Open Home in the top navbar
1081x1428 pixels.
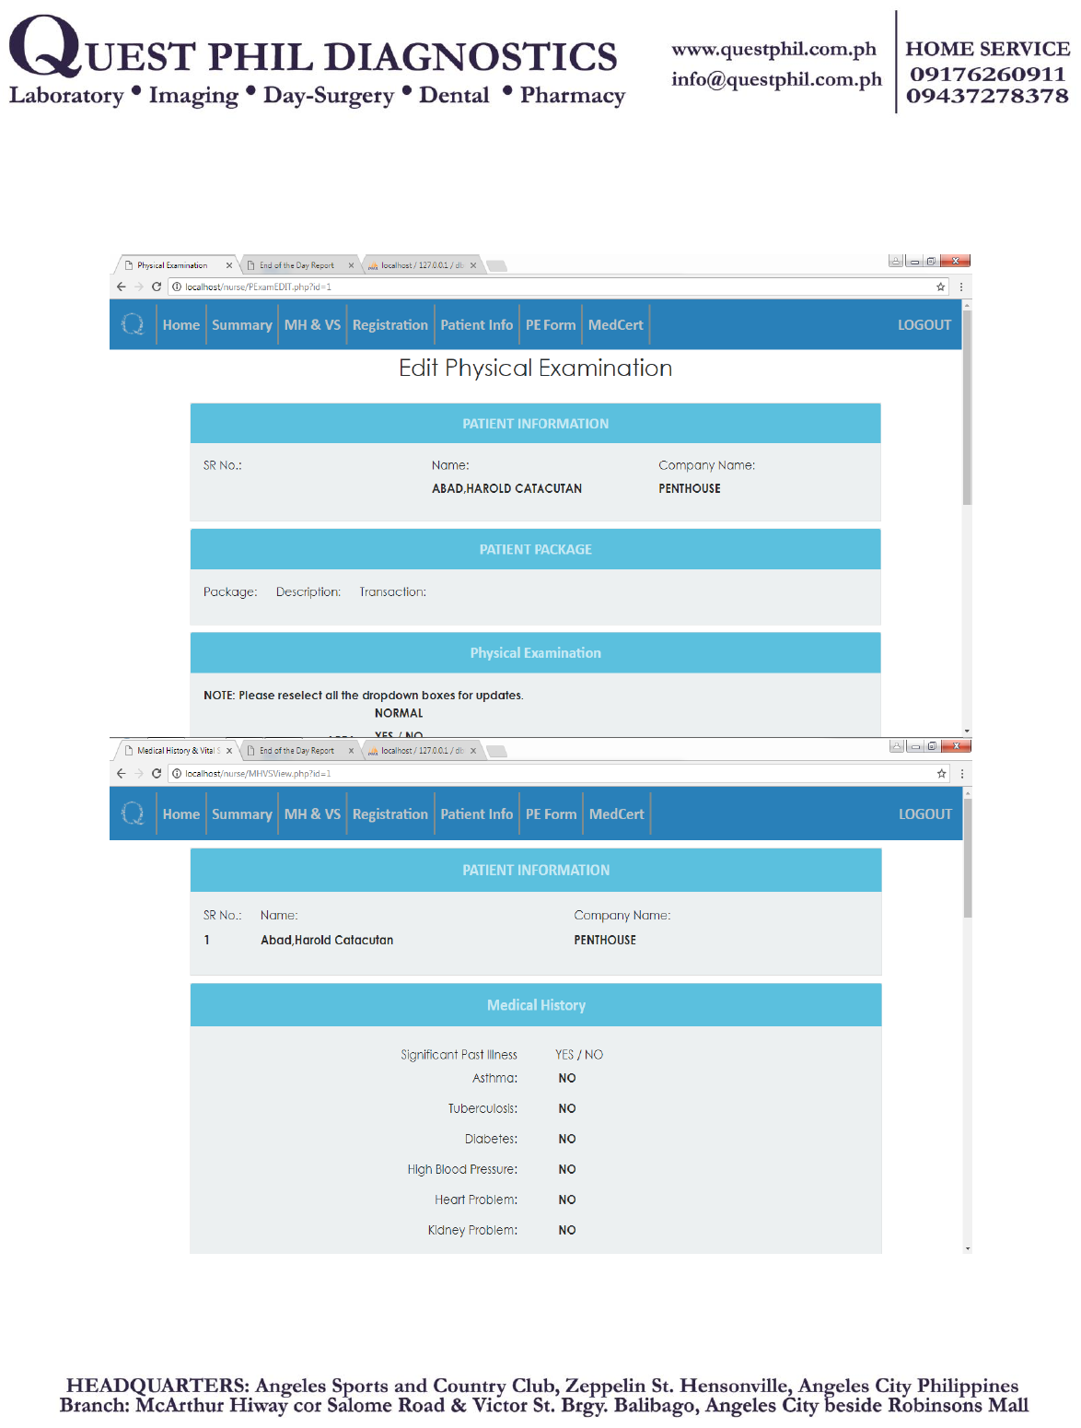(x=181, y=325)
